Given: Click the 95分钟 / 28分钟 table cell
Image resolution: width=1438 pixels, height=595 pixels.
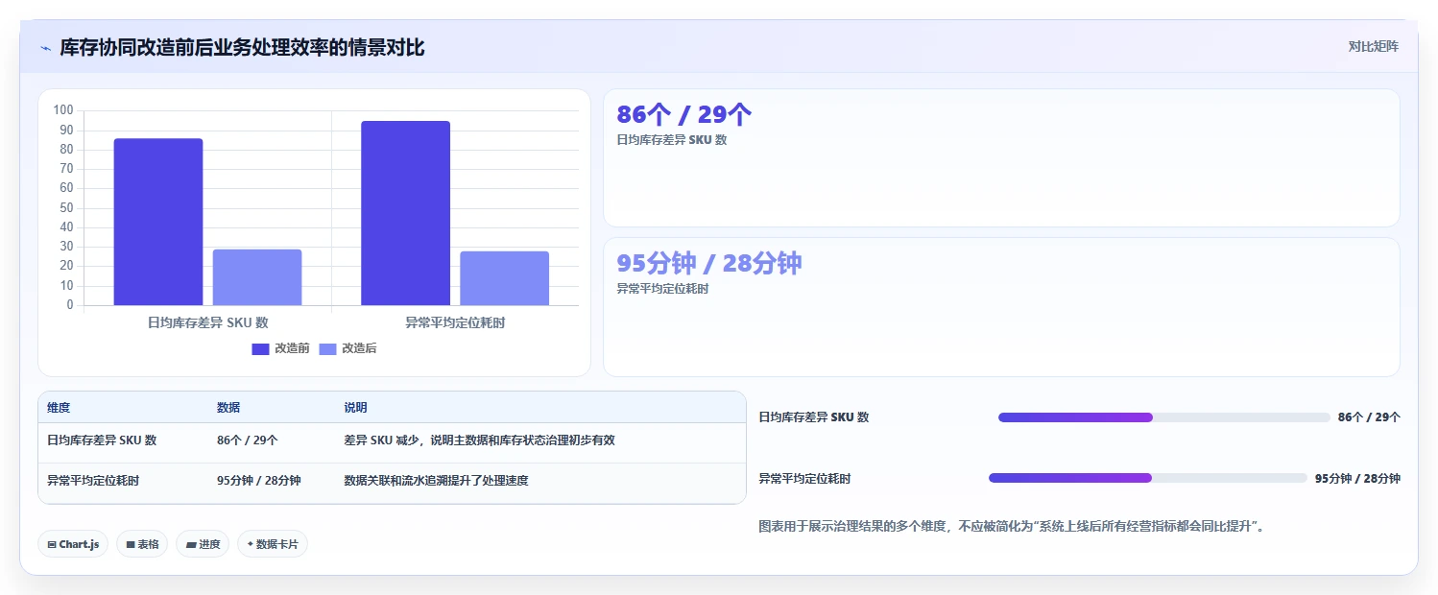Looking at the screenshot, I should [258, 481].
